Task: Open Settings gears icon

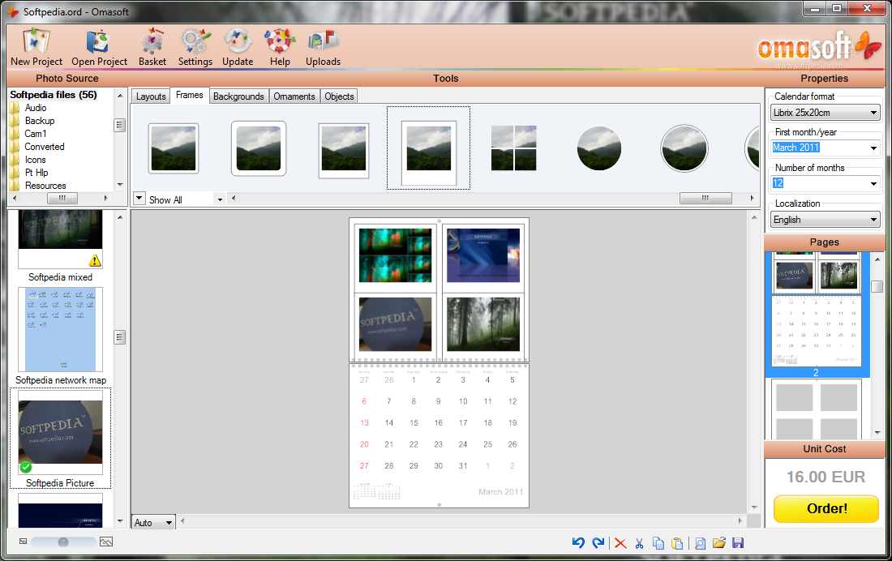Action: [195, 48]
